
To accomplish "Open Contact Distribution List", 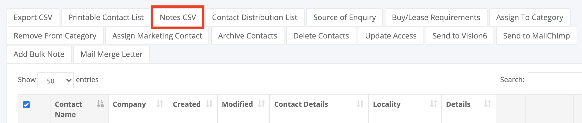I will click(x=255, y=18).
